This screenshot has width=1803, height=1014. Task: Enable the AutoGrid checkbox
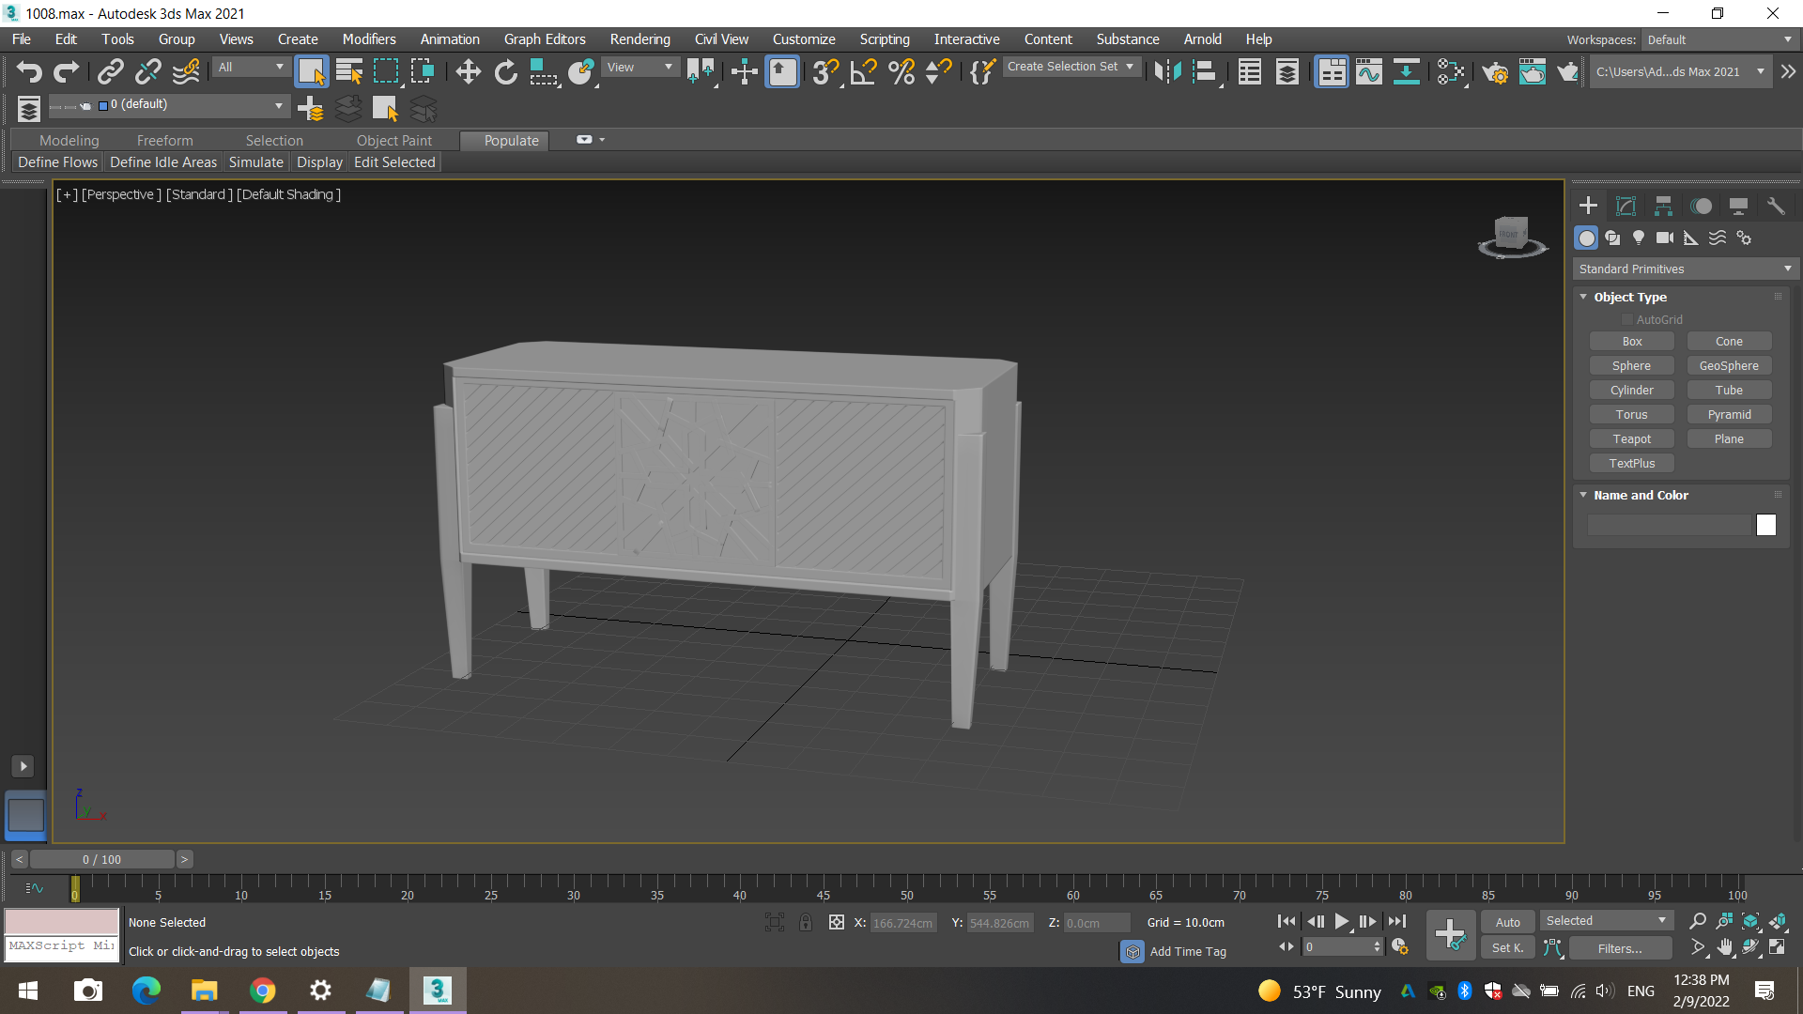tap(1627, 320)
